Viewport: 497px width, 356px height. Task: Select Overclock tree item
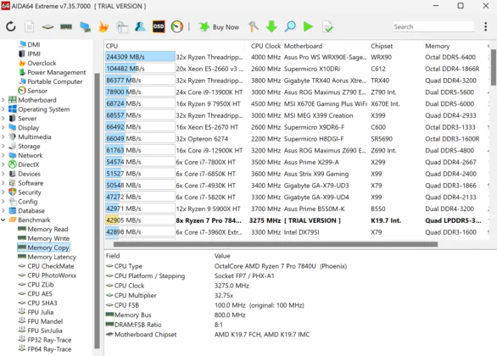42,63
